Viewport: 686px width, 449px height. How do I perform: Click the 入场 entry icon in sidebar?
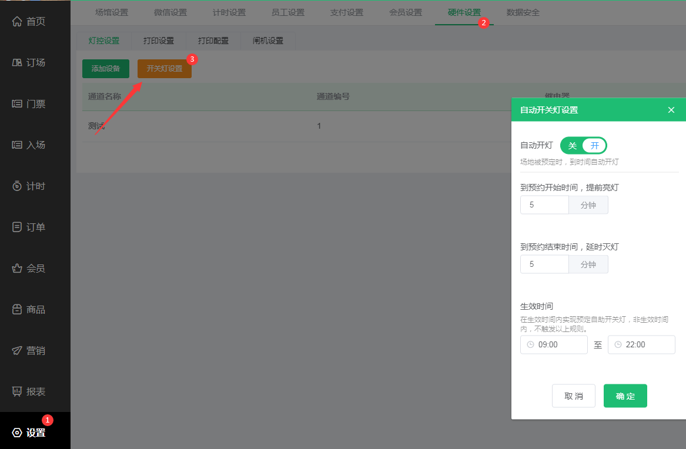pyautogui.click(x=25, y=145)
